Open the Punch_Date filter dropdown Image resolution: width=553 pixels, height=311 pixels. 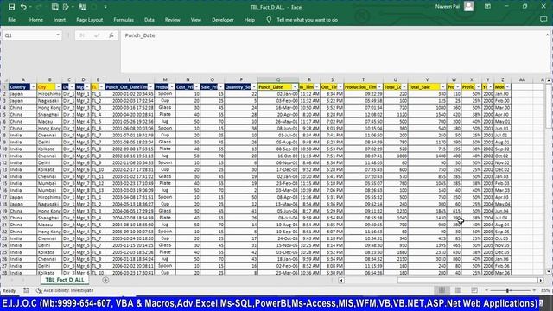tap(295, 86)
